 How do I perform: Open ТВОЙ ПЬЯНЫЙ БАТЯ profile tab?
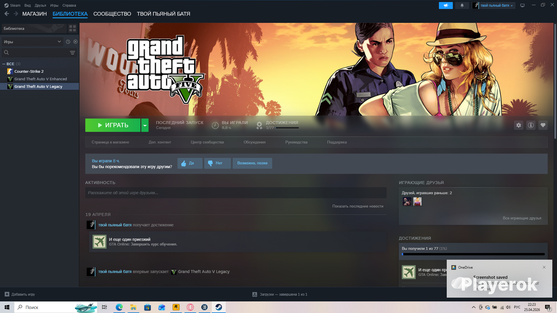[164, 14]
